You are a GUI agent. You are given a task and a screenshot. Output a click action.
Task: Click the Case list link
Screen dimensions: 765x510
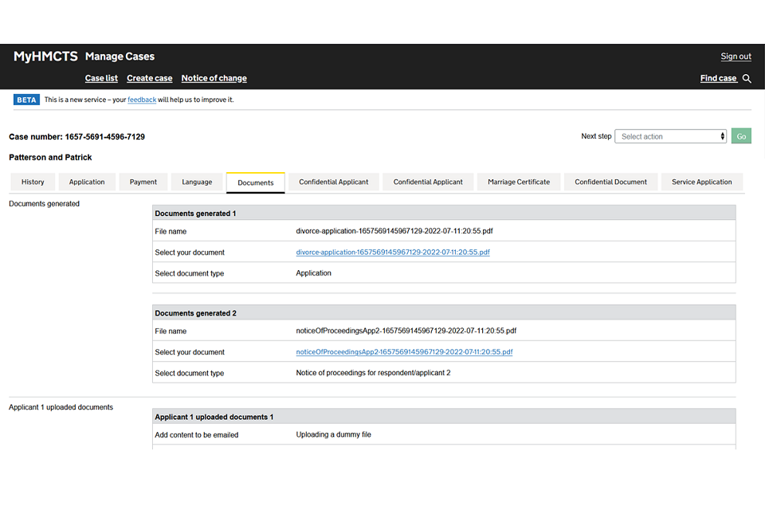[101, 79]
